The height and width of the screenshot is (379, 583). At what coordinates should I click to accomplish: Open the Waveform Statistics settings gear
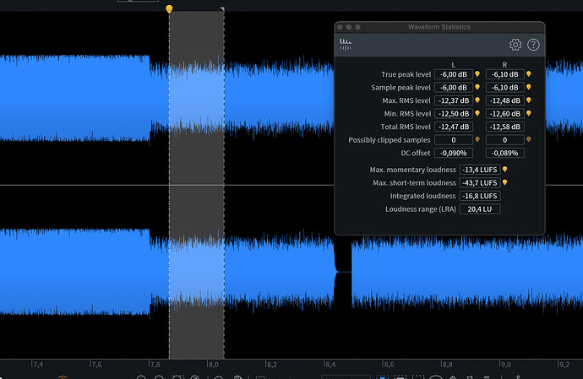[515, 45]
